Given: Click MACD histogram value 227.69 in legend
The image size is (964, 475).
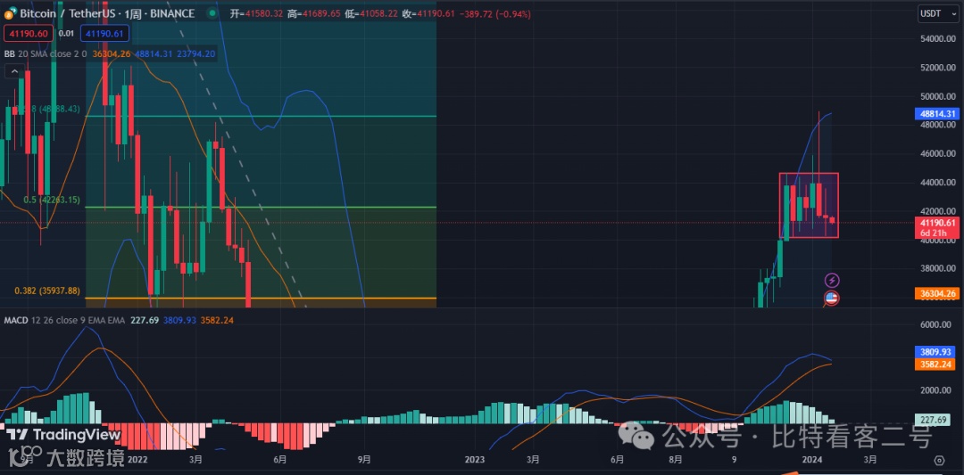Looking at the screenshot, I should [x=145, y=320].
